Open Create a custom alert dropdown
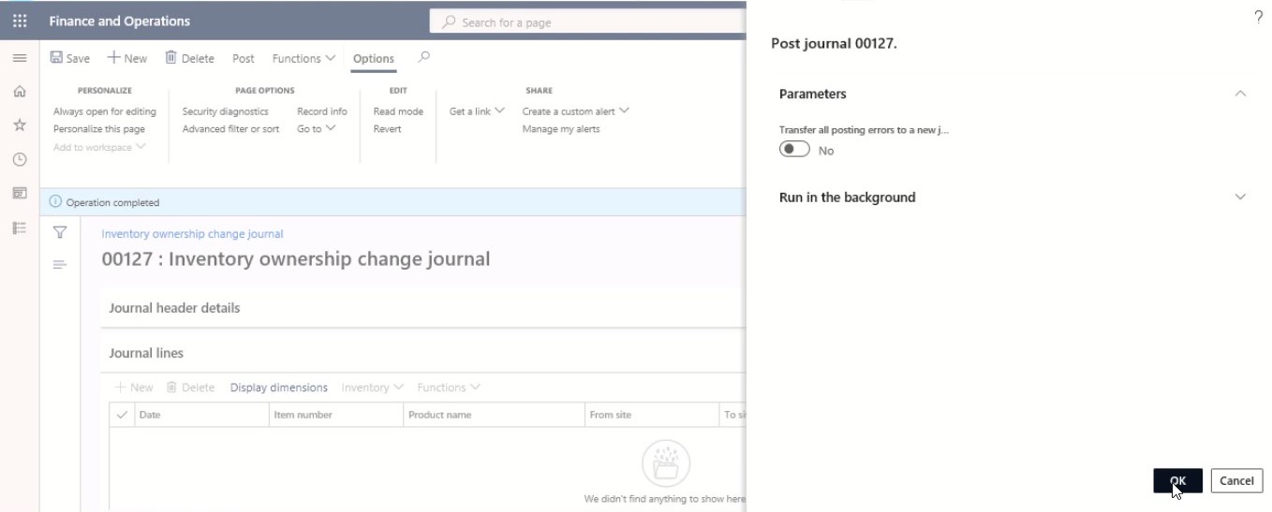 (x=575, y=111)
